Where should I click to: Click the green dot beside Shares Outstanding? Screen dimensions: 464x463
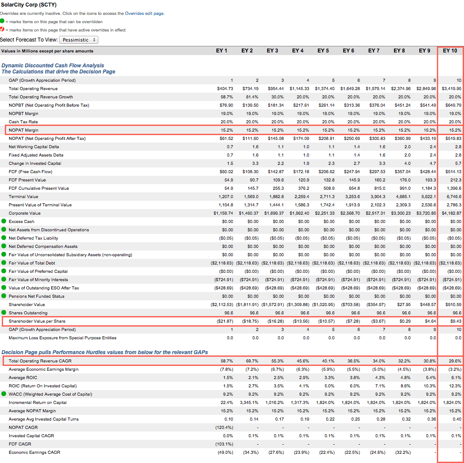pyautogui.click(x=3, y=312)
